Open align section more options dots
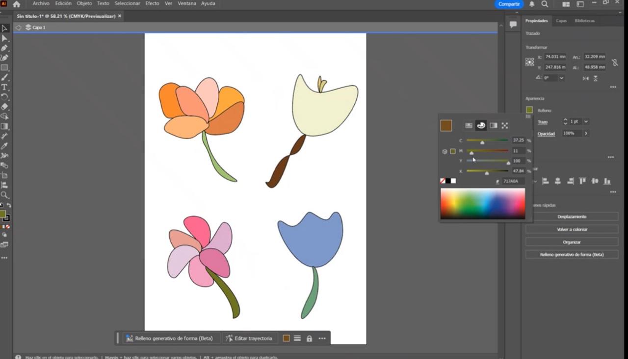The width and height of the screenshot is (628, 359). tap(613, 192)
